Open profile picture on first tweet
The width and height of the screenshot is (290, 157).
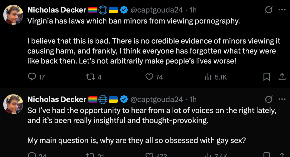click(13, 15)
